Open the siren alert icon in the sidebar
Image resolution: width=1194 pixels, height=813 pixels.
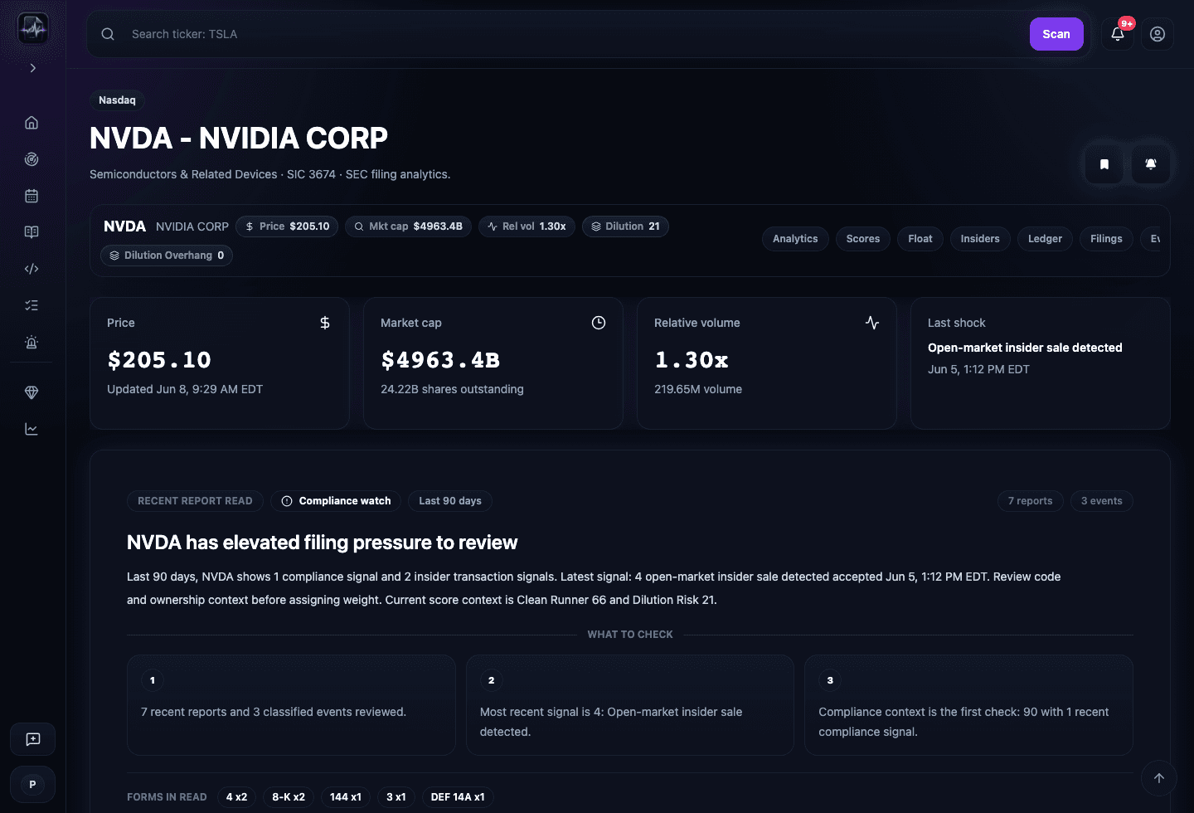(32, 342)
